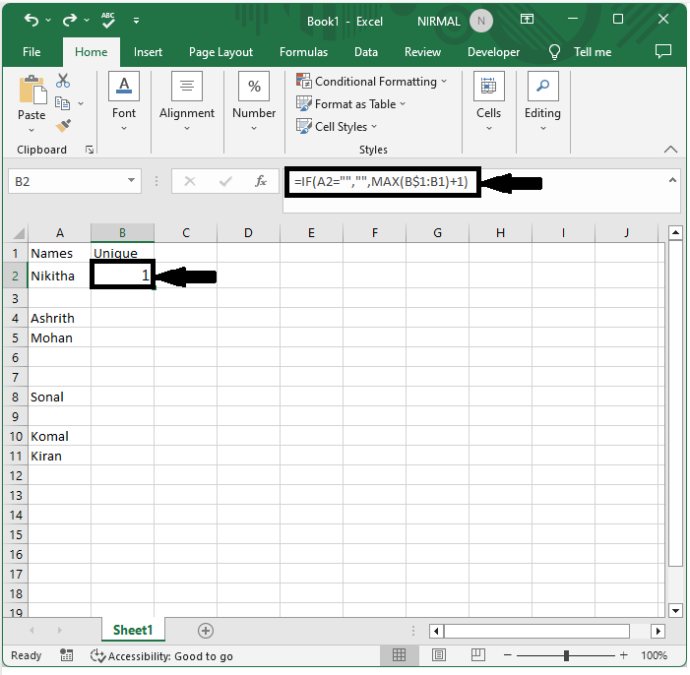
Task: Click horizontal scrollbar right arrow
Action: 658,631
